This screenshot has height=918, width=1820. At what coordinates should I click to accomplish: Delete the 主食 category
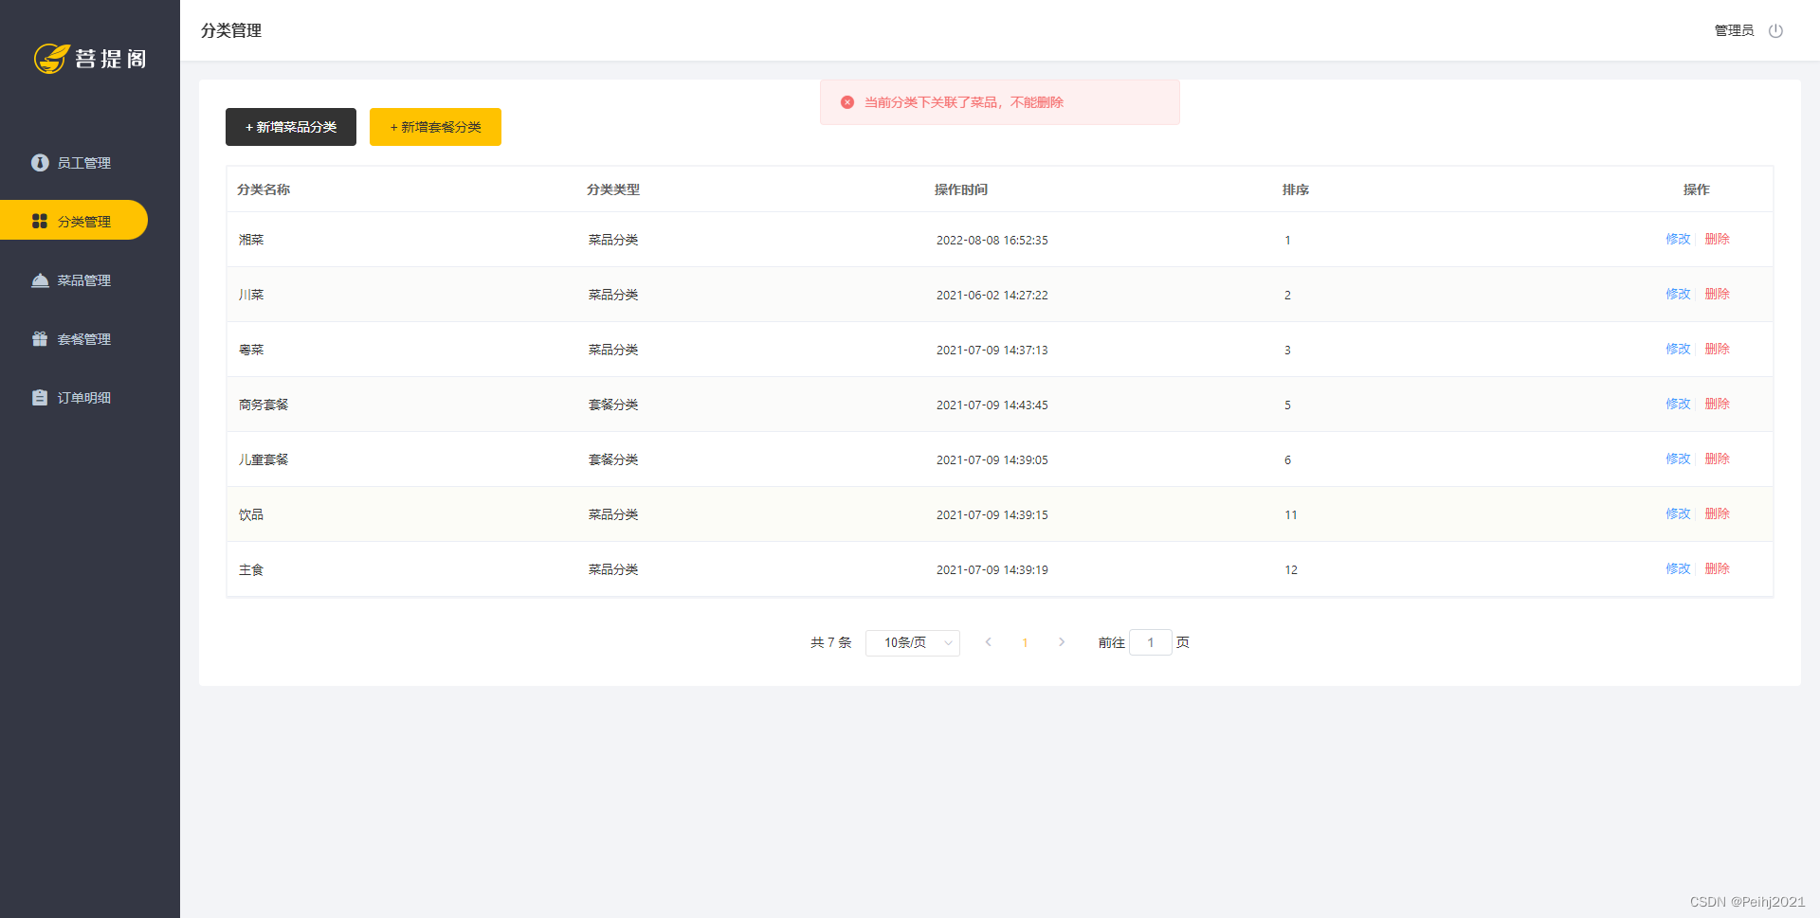click(x=1717, y=568)
